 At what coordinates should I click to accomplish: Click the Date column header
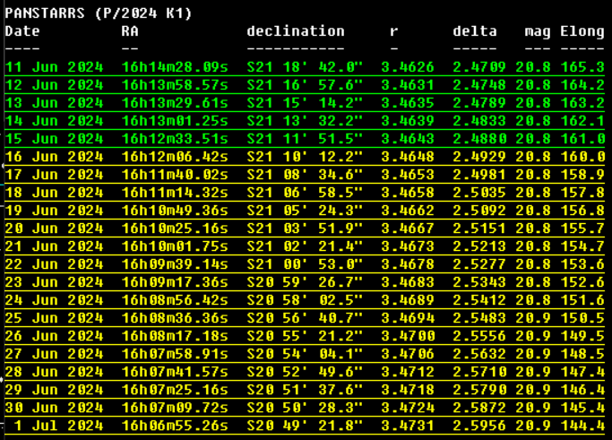click(22, 31)
